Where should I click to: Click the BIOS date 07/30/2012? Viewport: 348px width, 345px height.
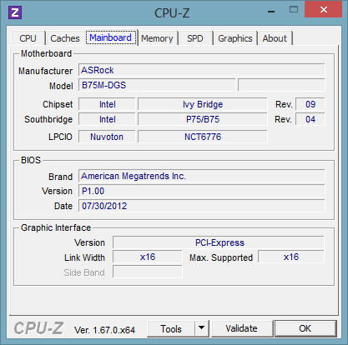tap(202, 206)
